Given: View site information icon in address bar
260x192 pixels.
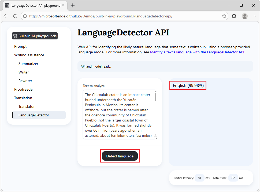Looking at the screenshot, I should click(25, 16).
